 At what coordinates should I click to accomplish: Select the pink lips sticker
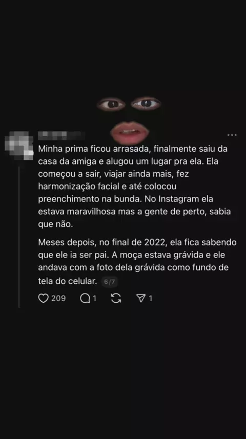129,133
